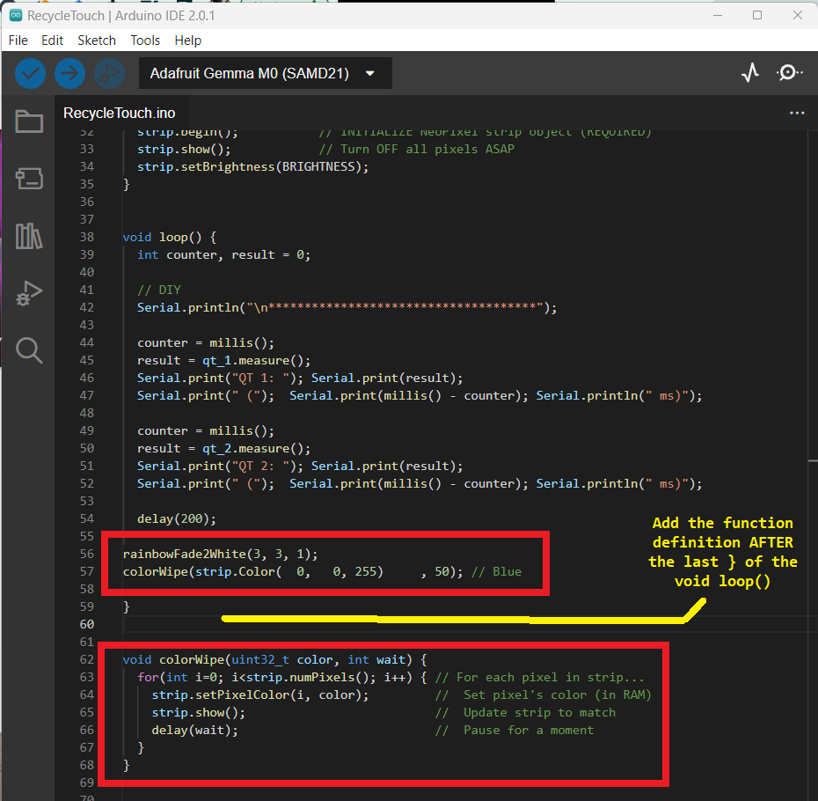Open the Sketch menu
The image size is (818, 801).
click(97, 40)
